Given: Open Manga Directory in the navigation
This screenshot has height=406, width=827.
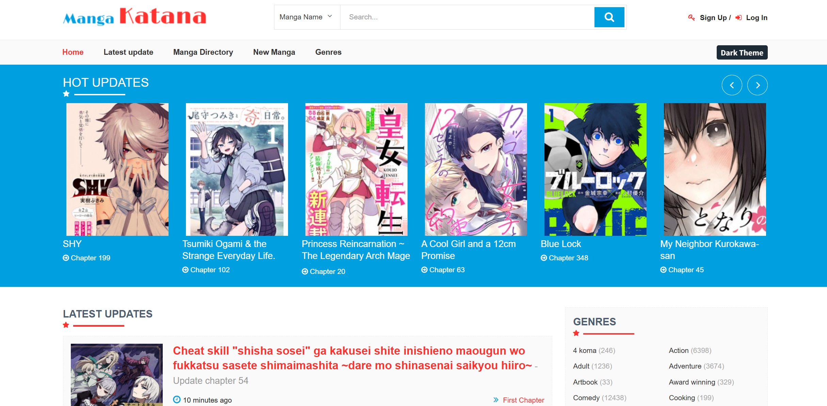Looking at the screenshot, I should (203, 52).
